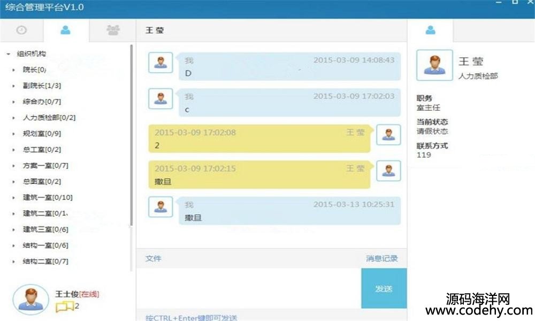Collapse the 组织机构 root node

(8, 54)
